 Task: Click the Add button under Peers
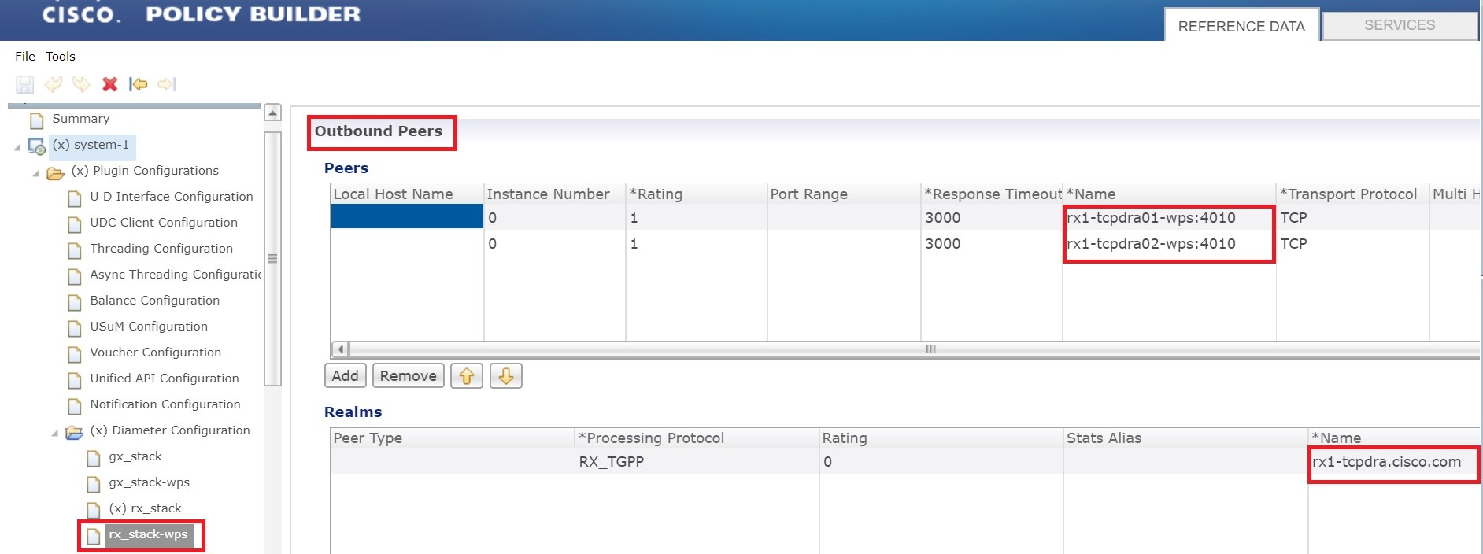[x=345, y=375]
